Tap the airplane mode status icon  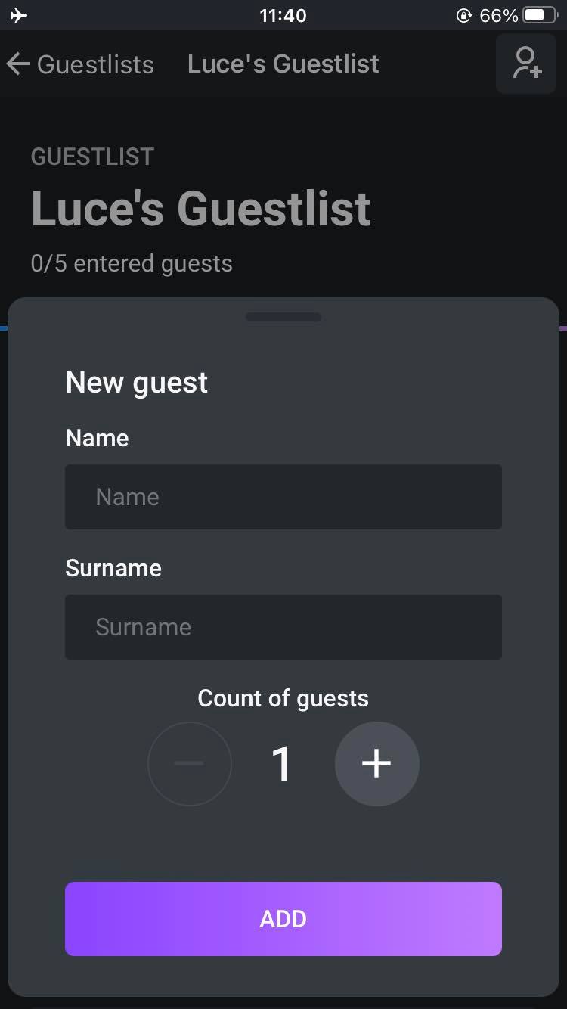tap(20, 15)
